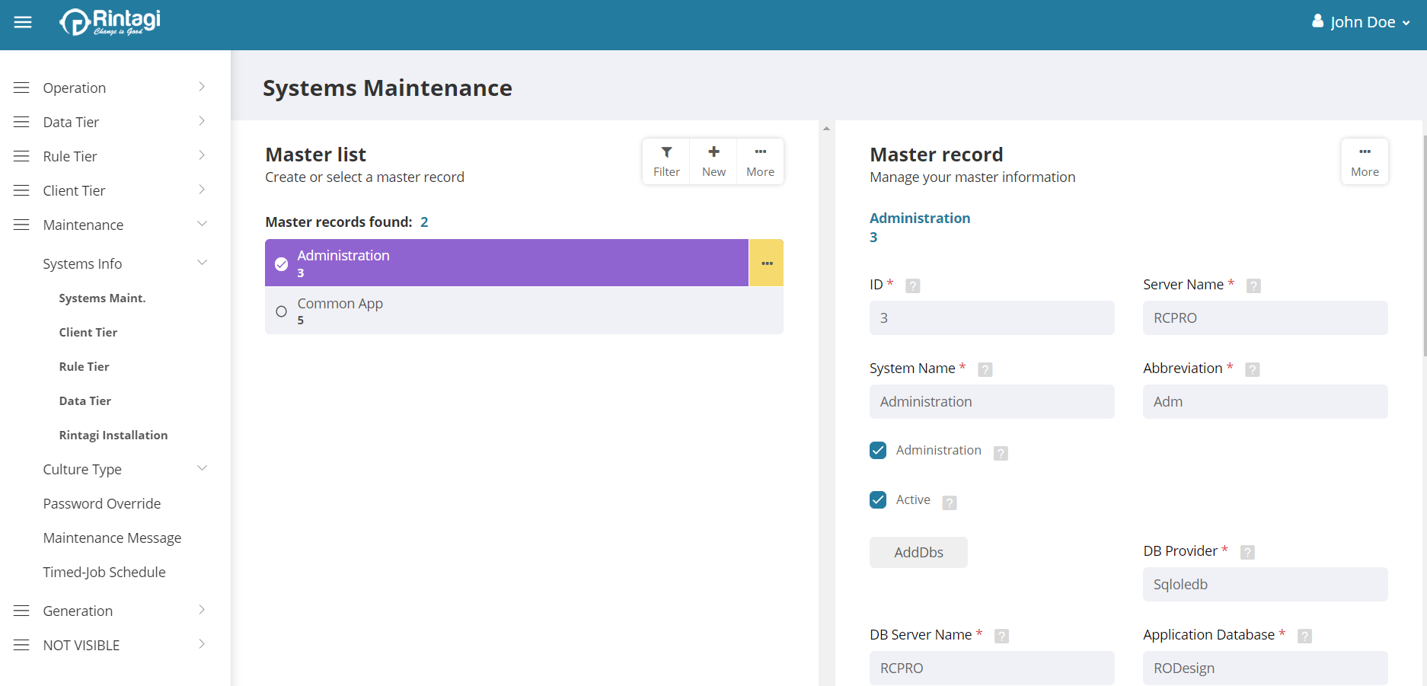Open Maintenance Message in the sidebar
The height and width of the screenshot is (686, 1427).
click(x=112, y=538)
